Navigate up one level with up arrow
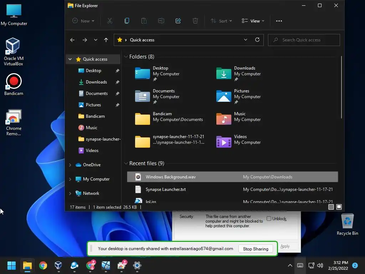 pyautogui.click(x=106, y=40)
